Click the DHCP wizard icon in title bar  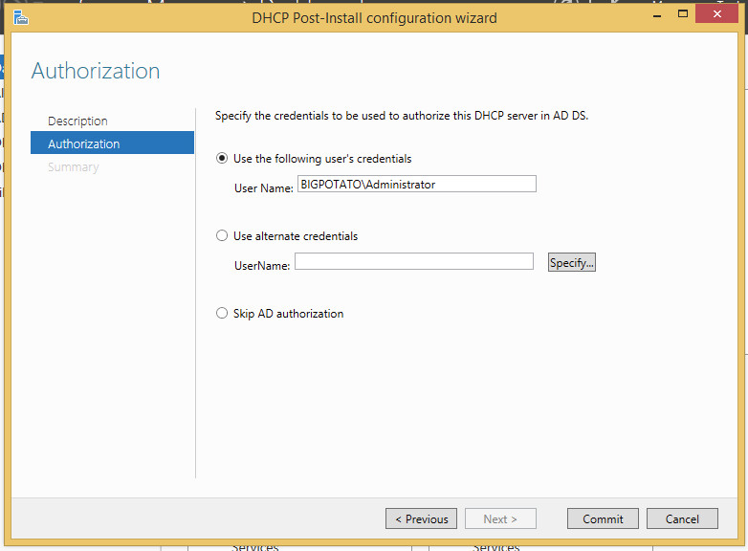coord(20,16)
